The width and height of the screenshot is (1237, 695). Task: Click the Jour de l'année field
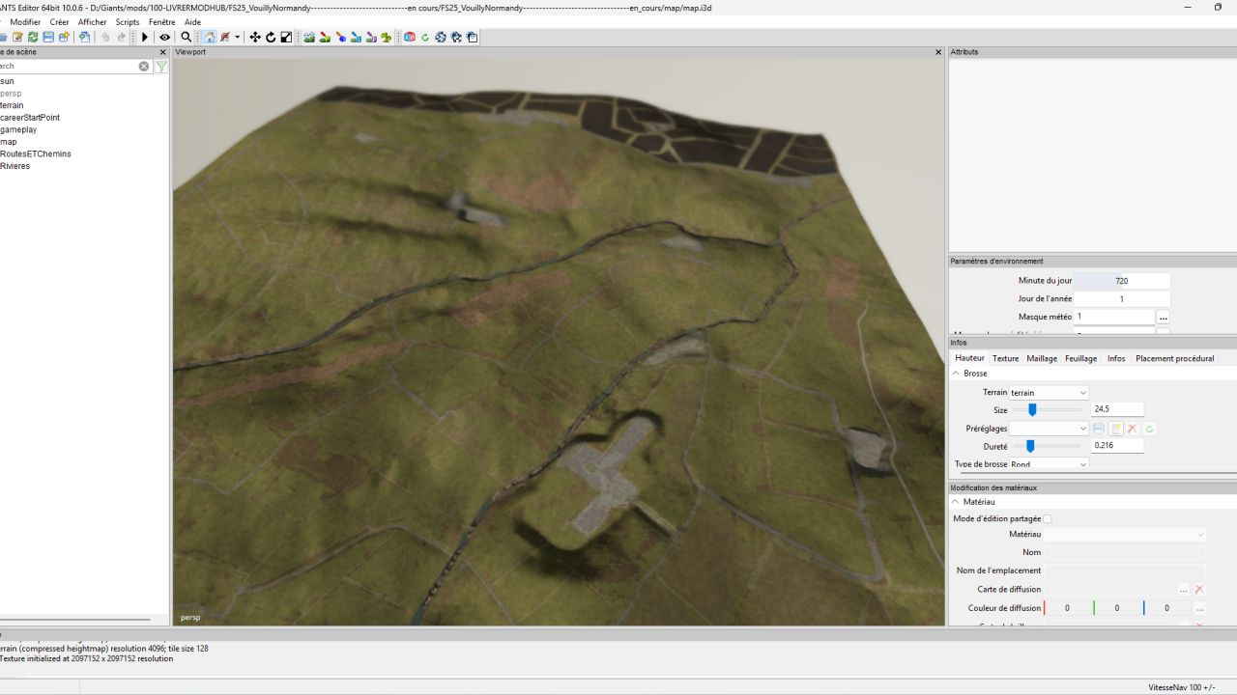1122,299
